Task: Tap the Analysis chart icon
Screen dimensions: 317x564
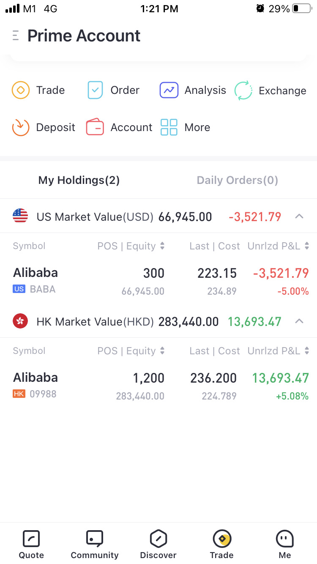Action: pos(169,90)
